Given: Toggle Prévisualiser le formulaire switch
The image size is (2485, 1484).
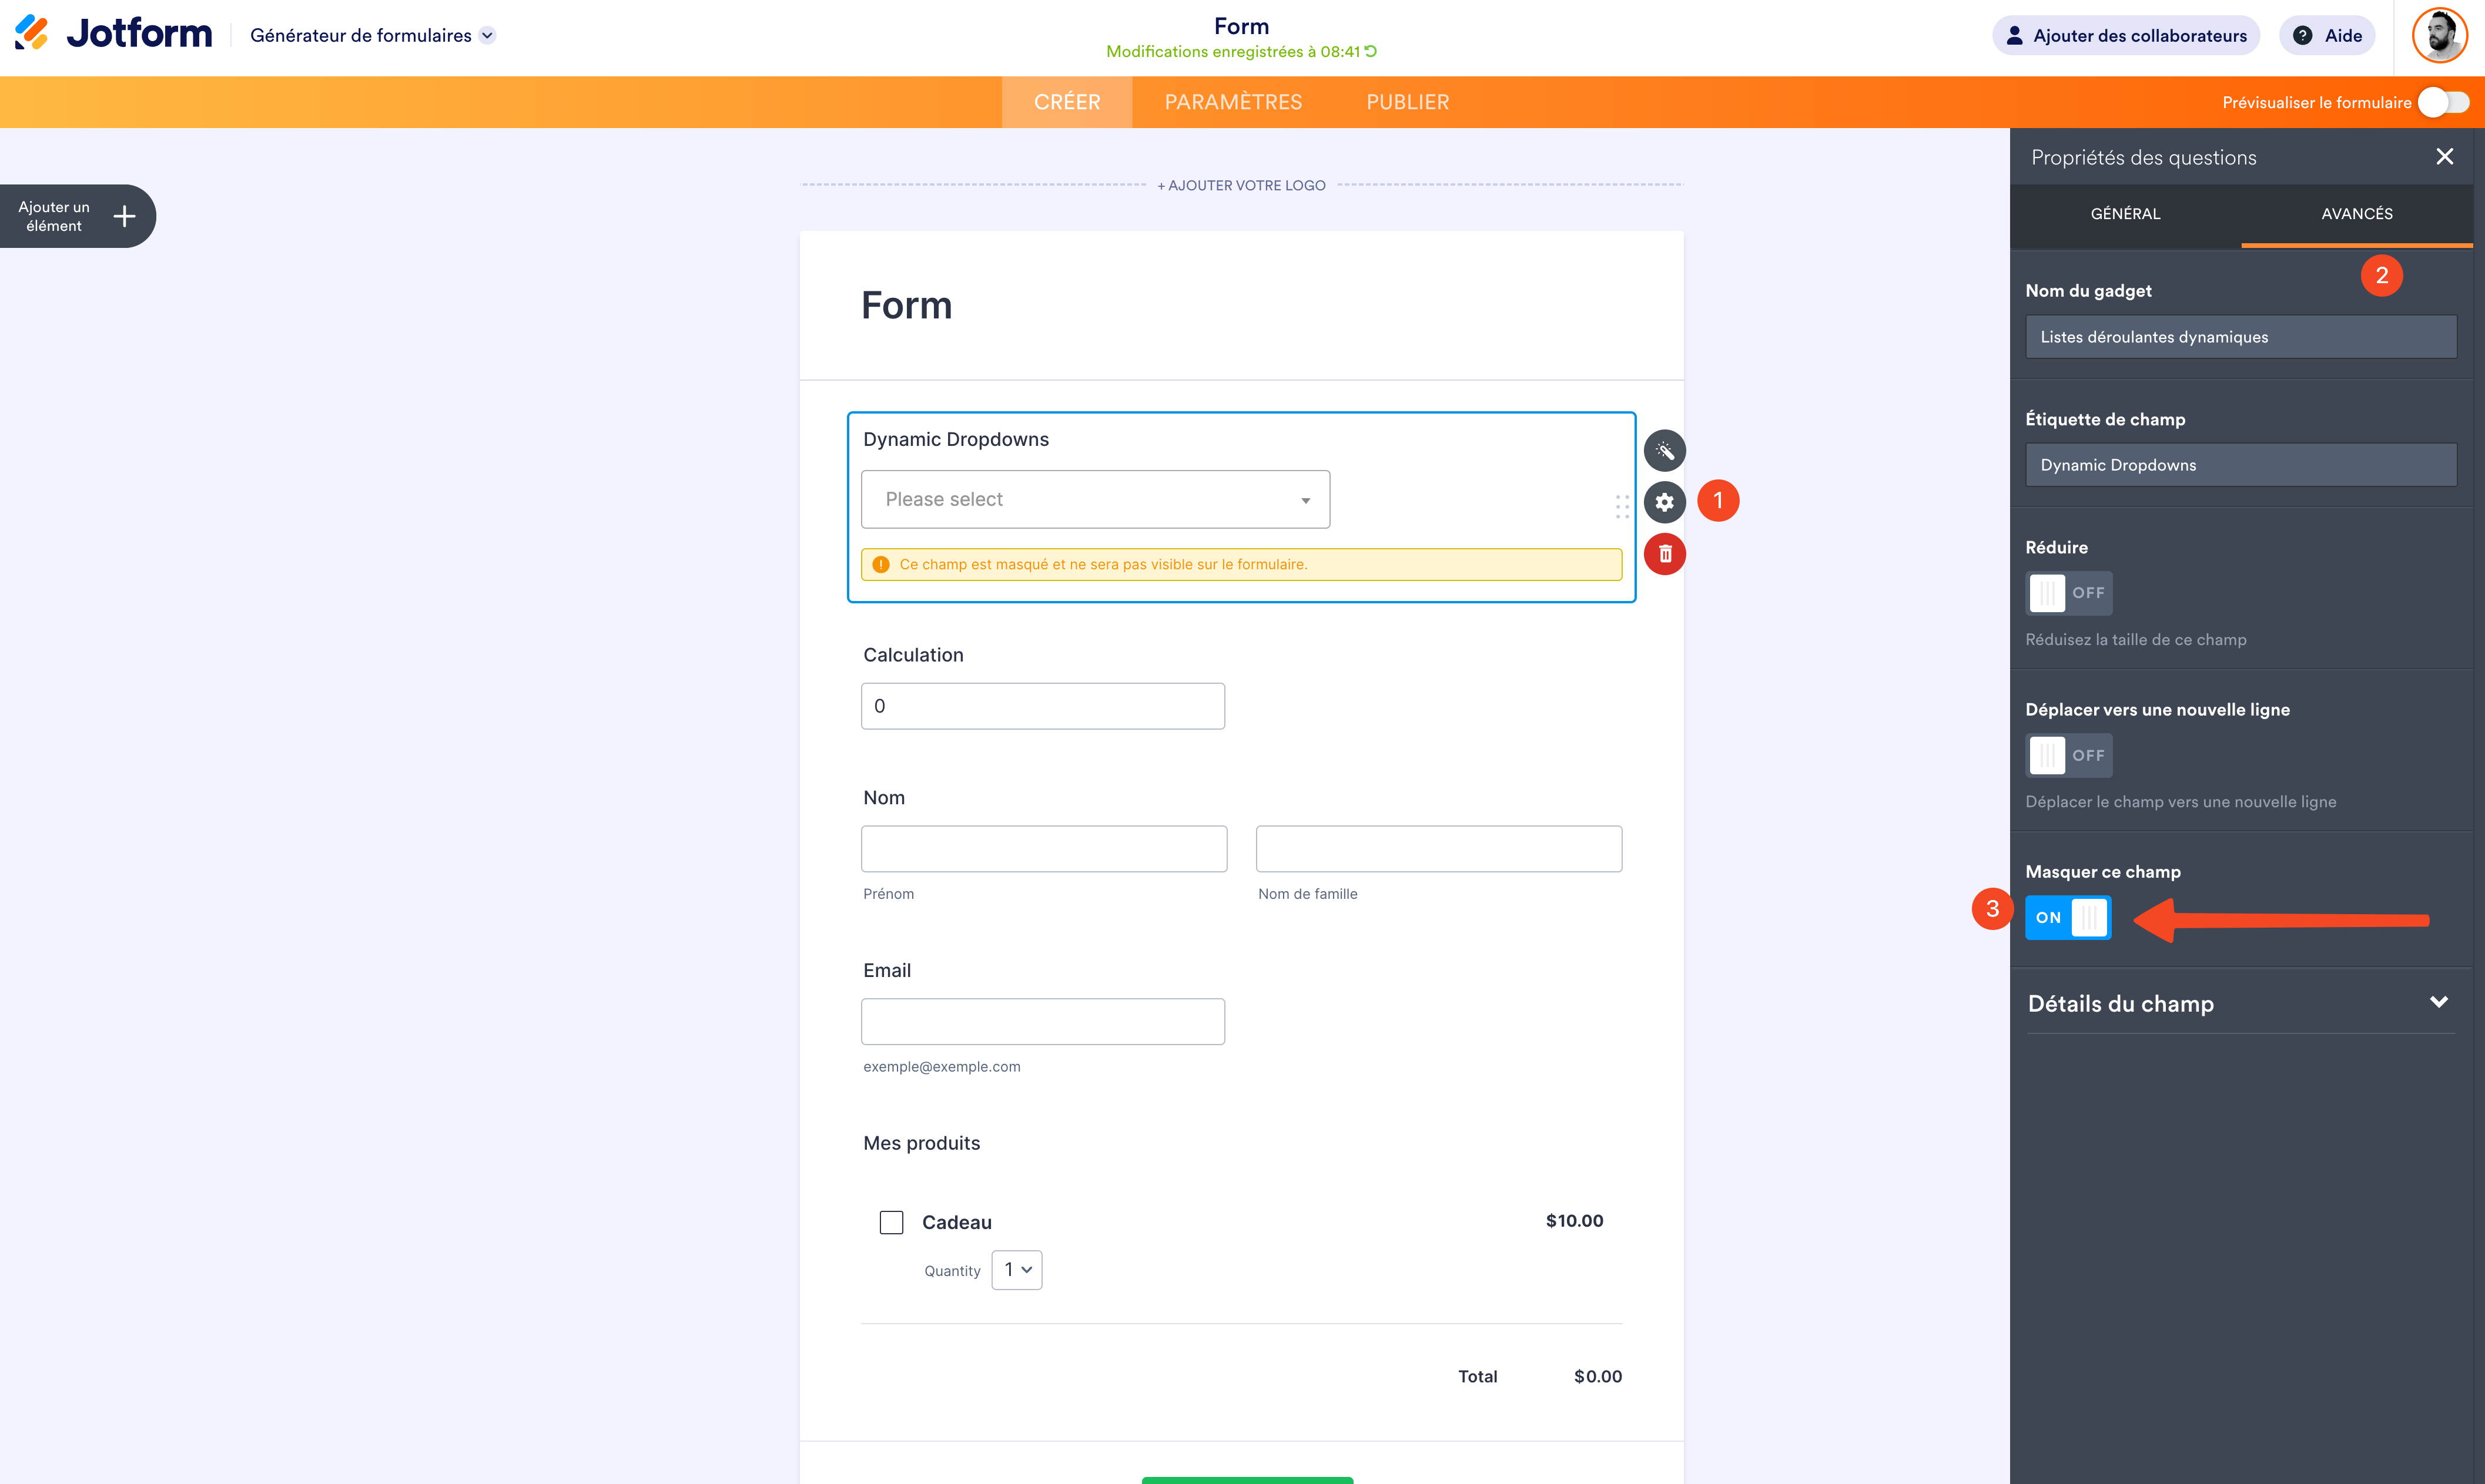Looking at the screenshot, I should tap(2443, 102).
